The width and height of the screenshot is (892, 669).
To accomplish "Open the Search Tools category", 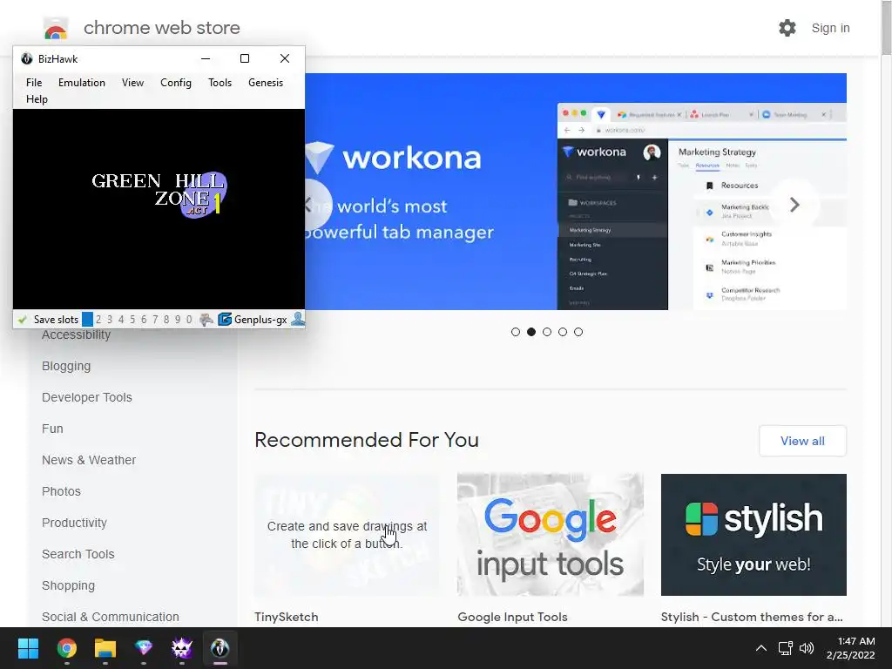I will (78, 554).
